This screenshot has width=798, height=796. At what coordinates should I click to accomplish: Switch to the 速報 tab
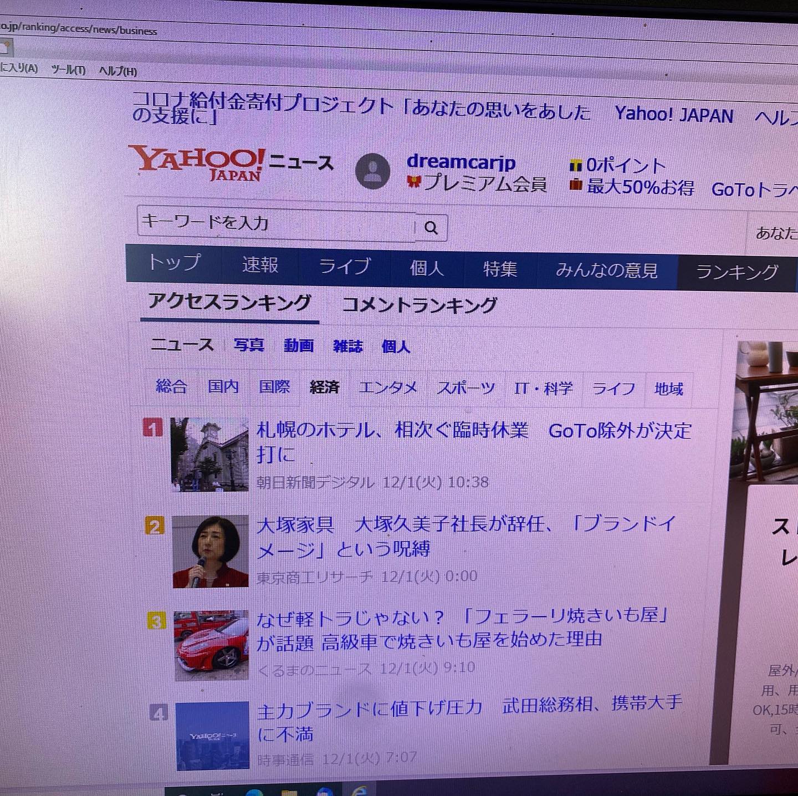[260, 266]
